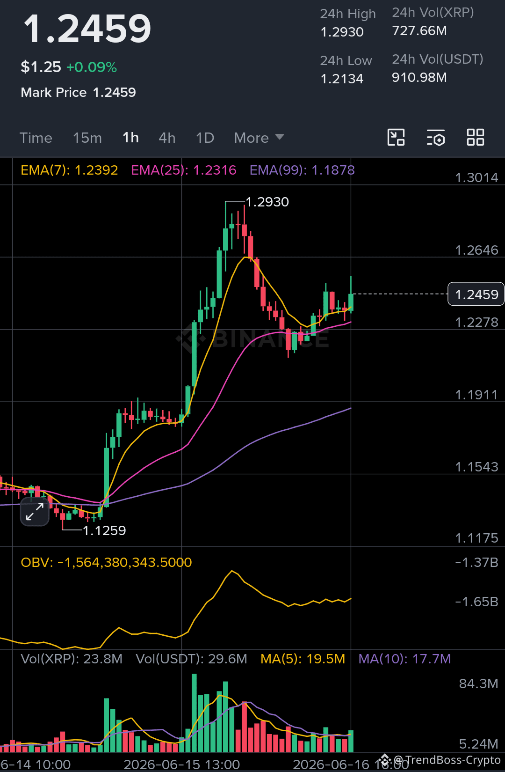Open the indicator settings icon
The image size is (505, 772).
[436, 138]
